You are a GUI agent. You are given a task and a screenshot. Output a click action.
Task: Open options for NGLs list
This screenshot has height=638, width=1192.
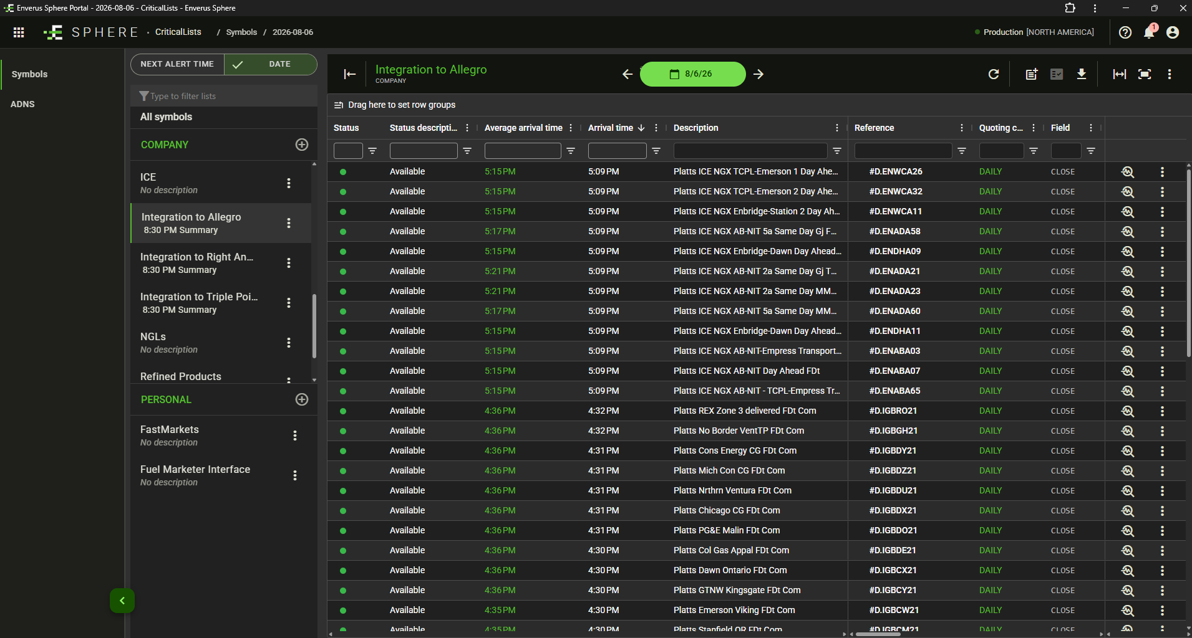[289, 343]
